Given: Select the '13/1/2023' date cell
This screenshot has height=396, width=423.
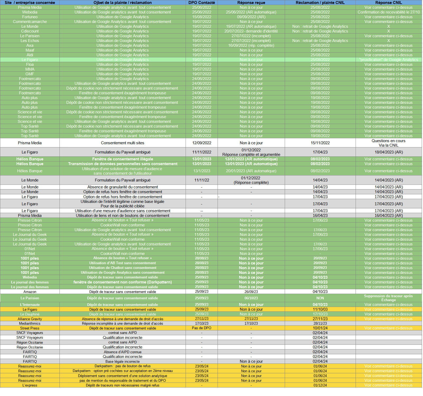Looking at the screenshot, I should pyautogui.click(x=202, y=171).
